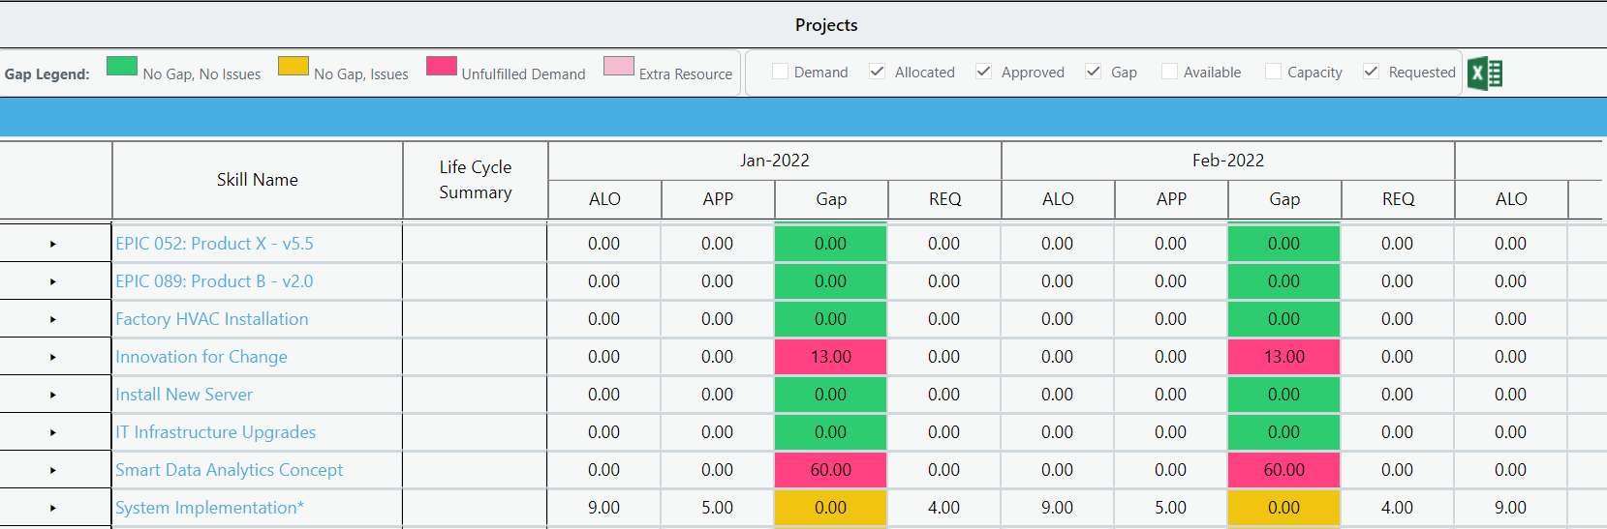Select the Feb-2022 month header
The image size is (1607, 529).
[1228, 161]
